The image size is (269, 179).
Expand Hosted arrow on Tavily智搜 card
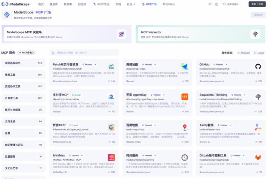(231, 125)
